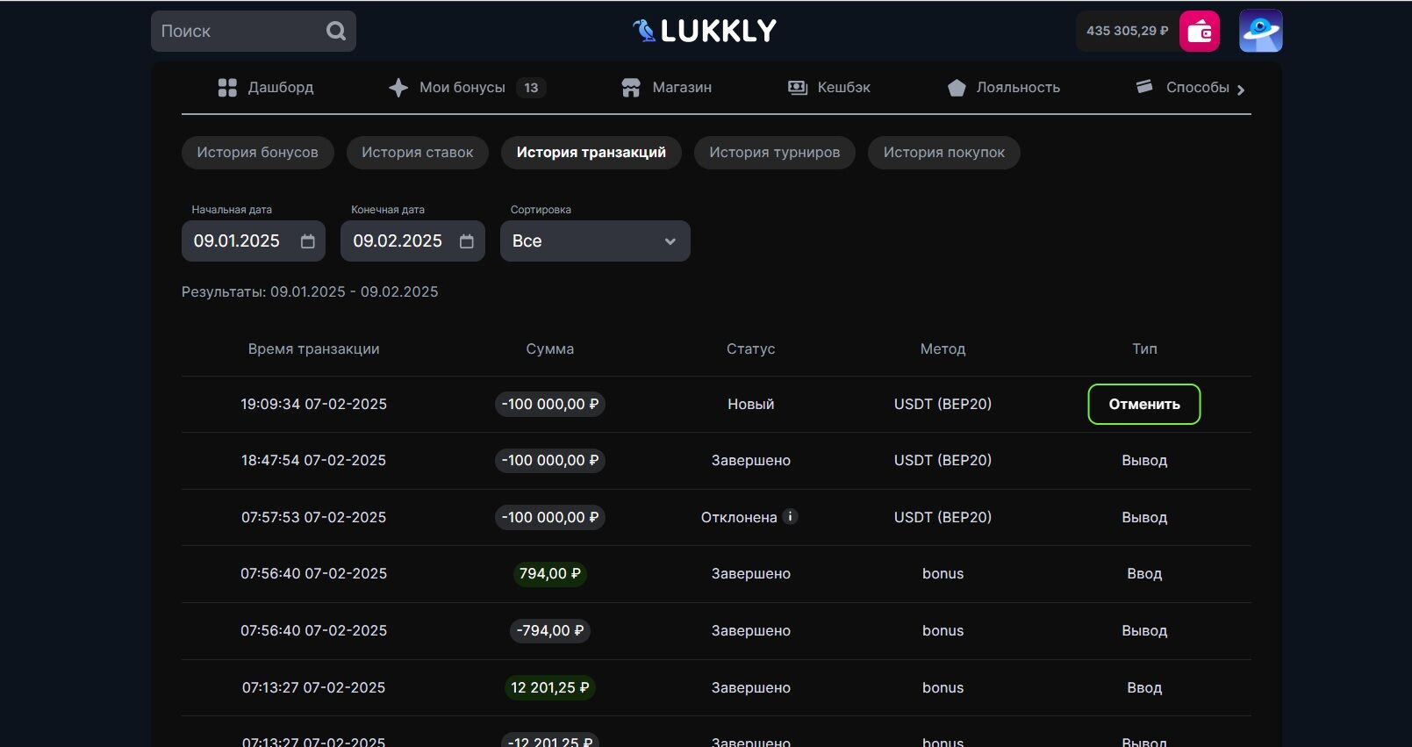This screenshot has height=747, width=1412.
Task: Open calendar picker for start date
Action: tap(307, 241)
